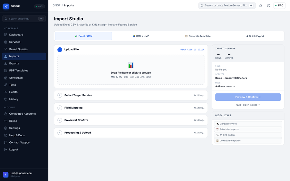Open Manage services quick link
This screenshot has width=290, height=181.
[248, 124]
